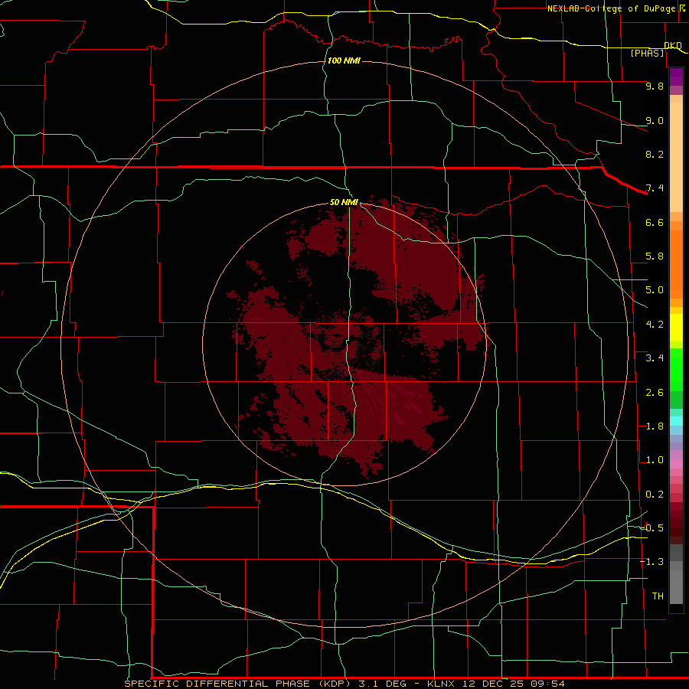
Task: Click the 2.6 color scale value
Action: (655, 393)
